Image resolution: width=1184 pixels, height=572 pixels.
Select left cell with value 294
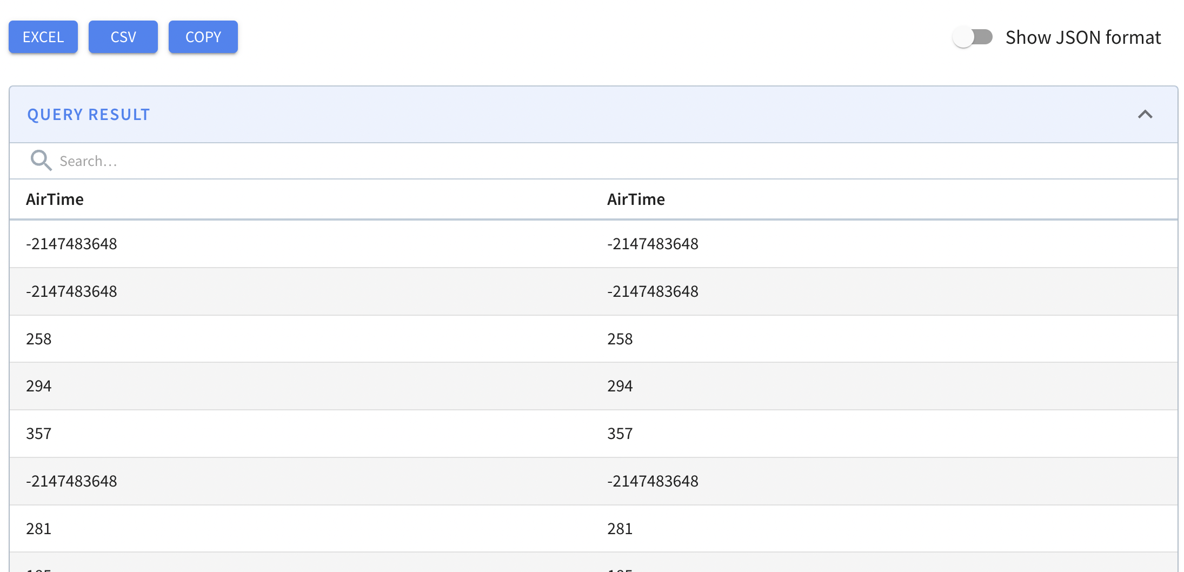tap(39, 386)
